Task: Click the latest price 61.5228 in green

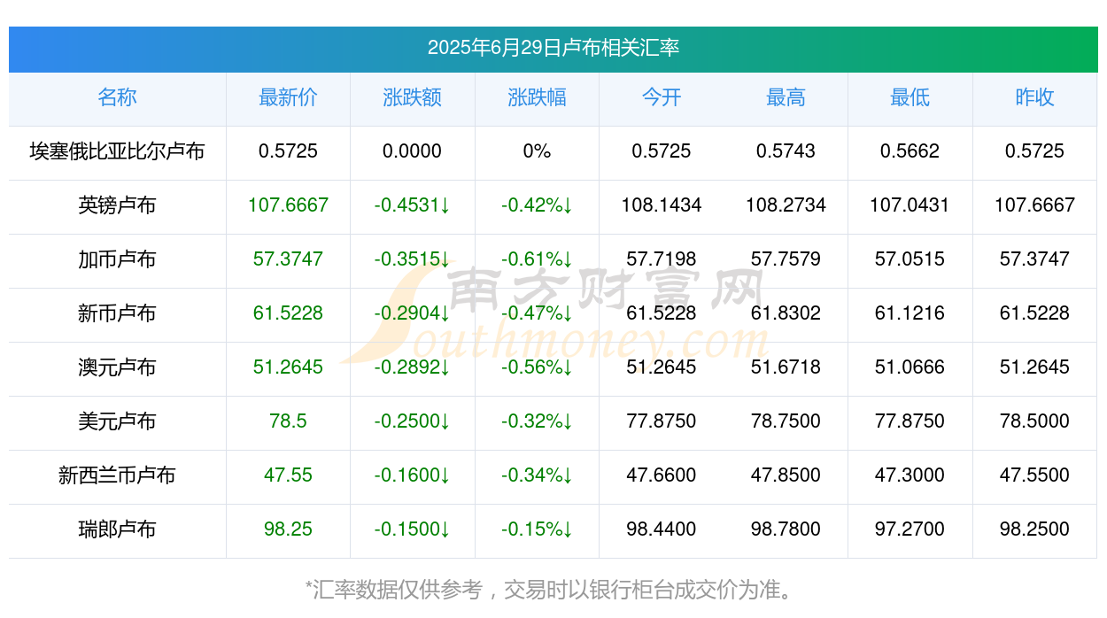Action: [288, 313]
